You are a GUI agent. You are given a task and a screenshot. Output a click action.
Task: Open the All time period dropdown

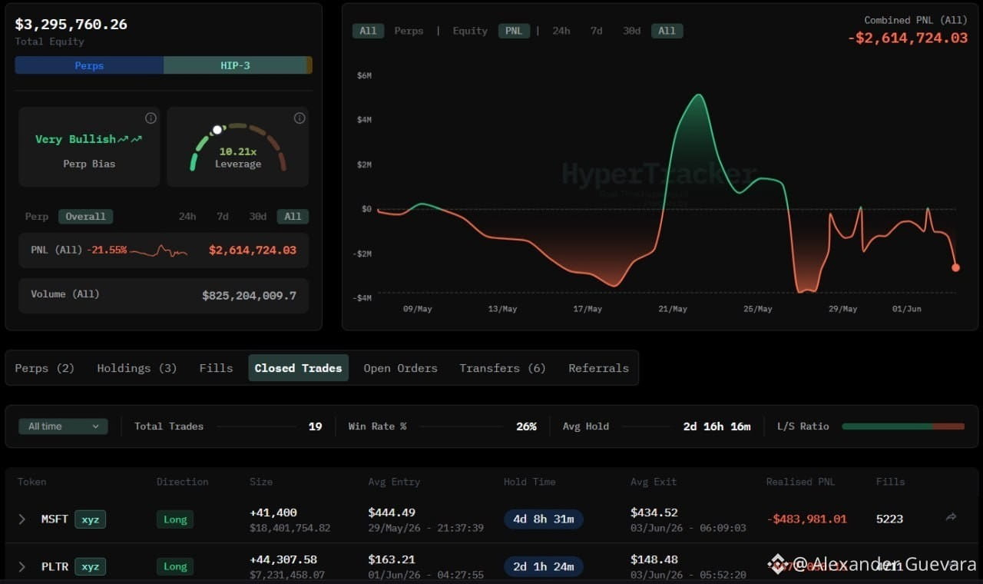tap(63, 426)
